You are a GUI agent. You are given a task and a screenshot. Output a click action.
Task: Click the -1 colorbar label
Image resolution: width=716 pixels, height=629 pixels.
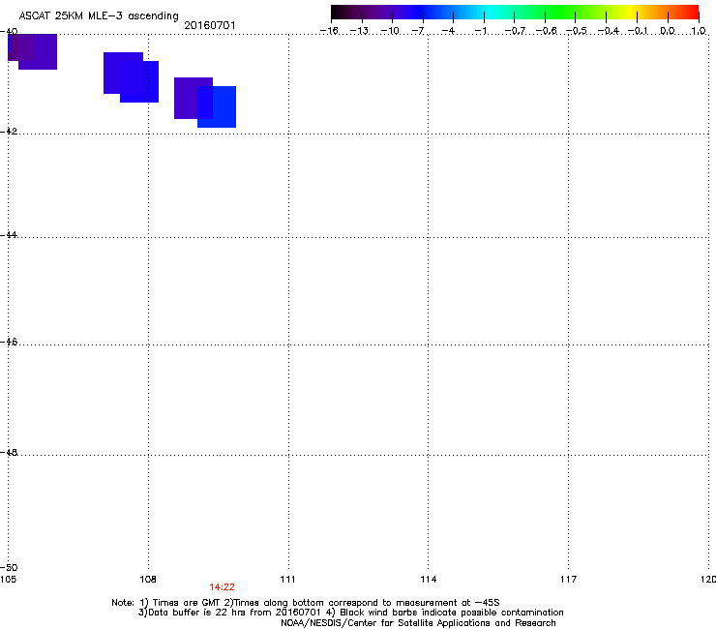point(480,31)
